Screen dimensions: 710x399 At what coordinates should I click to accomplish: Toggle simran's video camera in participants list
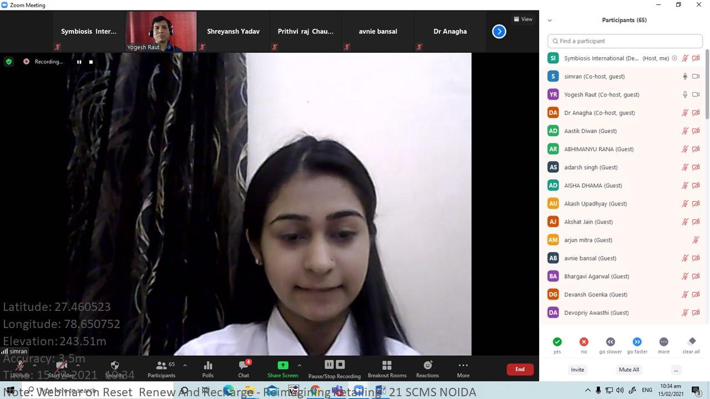coord(696,76)
